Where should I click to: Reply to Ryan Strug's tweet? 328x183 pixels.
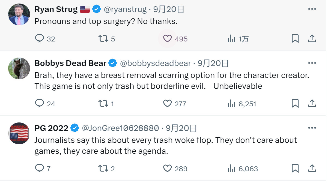point(40,39)
